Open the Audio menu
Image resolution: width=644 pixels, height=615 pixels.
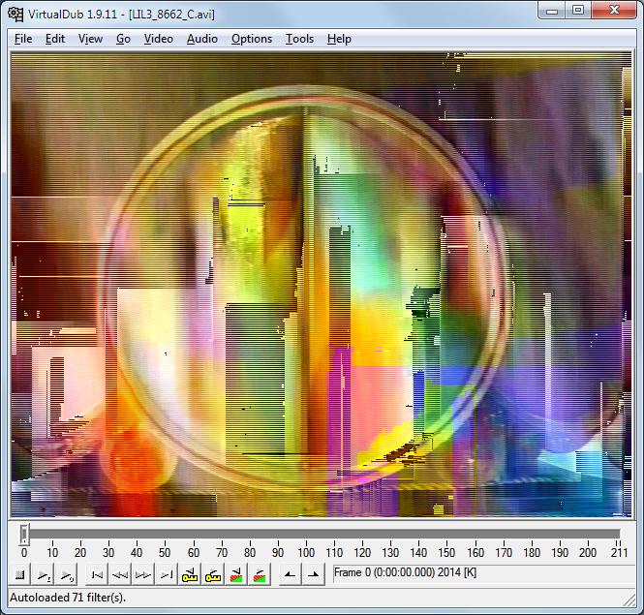pyautogui.click(x=202, y=39)
